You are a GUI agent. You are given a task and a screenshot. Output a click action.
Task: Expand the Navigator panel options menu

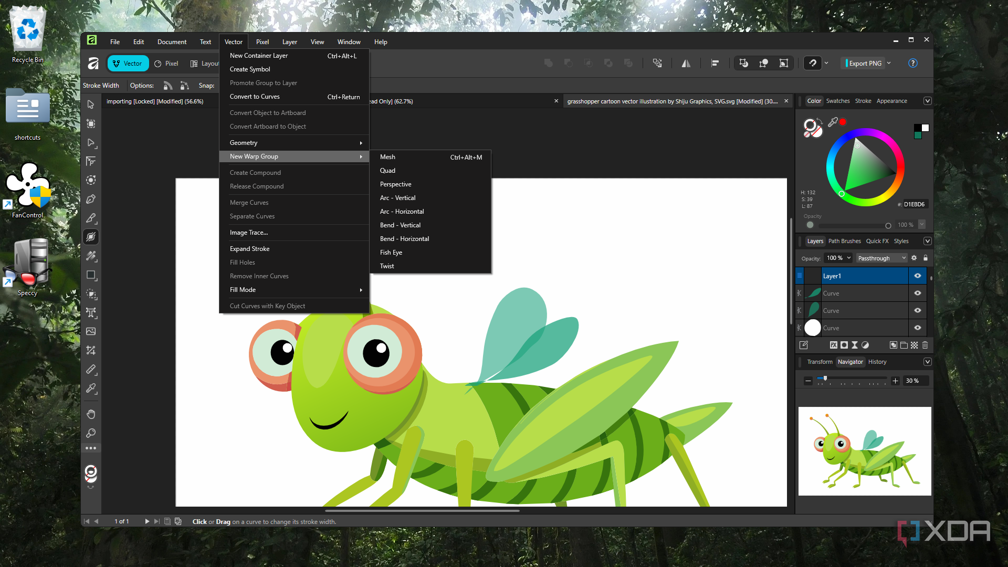click(x=927, y=362)
